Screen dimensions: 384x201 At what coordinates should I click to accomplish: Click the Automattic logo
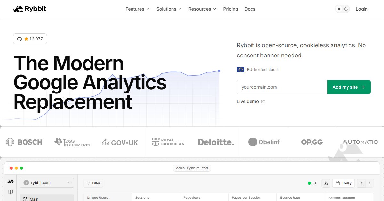click(360, 142)
